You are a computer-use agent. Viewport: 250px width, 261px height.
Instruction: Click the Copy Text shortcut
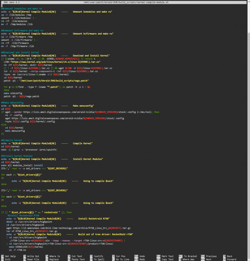click(x=165, y=260)
